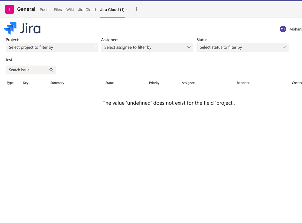
Task: Select the Jira Cloud tab
Action: (x=87, y=10)
